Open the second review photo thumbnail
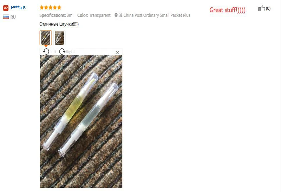 pyautogui.click(x=59, y=38)
